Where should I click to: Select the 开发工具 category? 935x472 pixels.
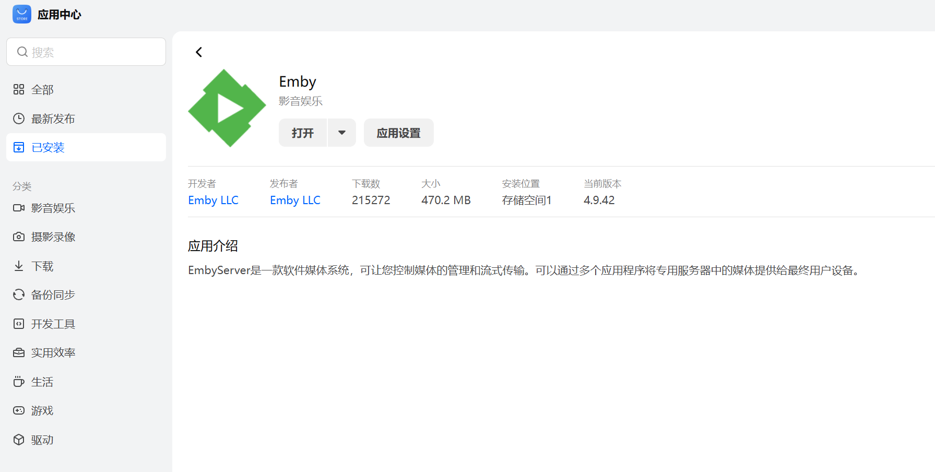(86, 324)
